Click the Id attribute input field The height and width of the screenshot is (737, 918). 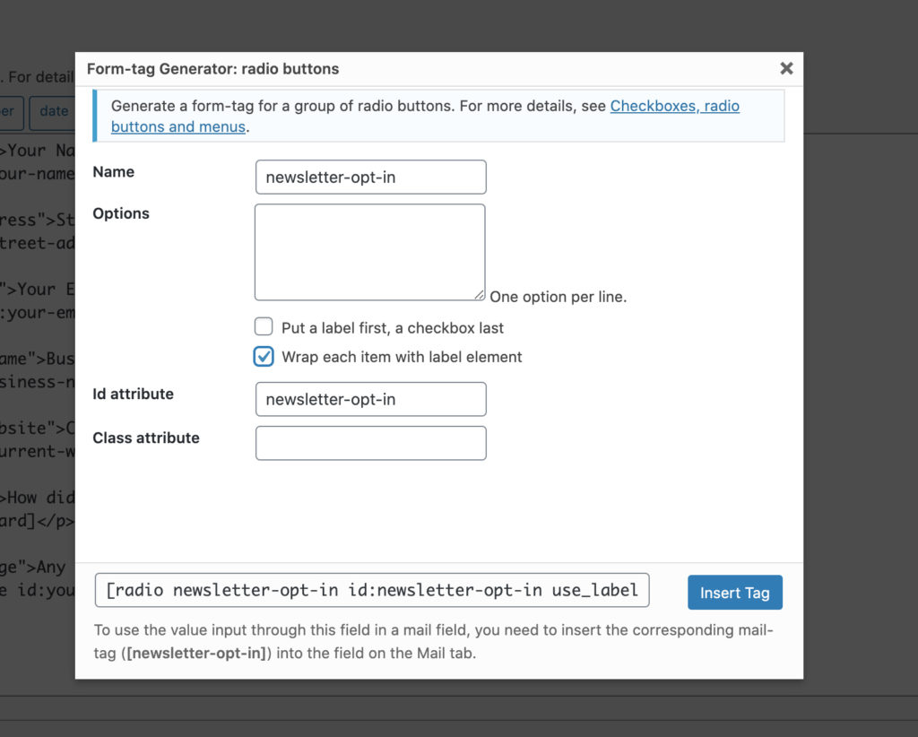click(370, 399)
